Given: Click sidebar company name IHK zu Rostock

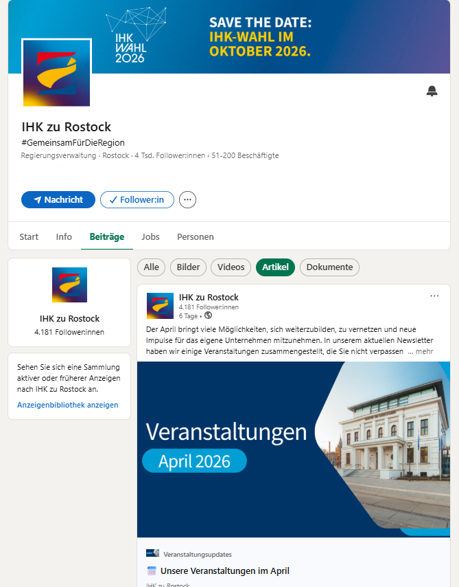Looking at the screenshot, I should (x=69, y=318).
